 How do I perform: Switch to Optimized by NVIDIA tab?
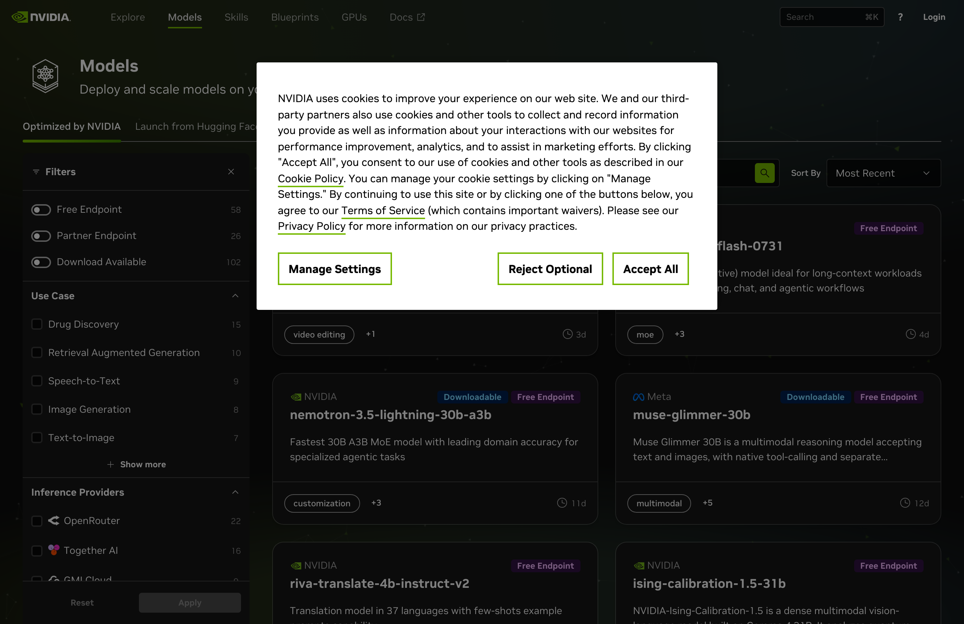[x=72, y=127]
